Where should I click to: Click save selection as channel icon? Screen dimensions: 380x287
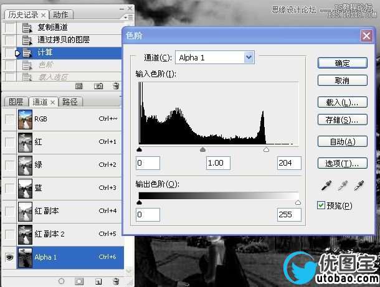coord(80,281)
